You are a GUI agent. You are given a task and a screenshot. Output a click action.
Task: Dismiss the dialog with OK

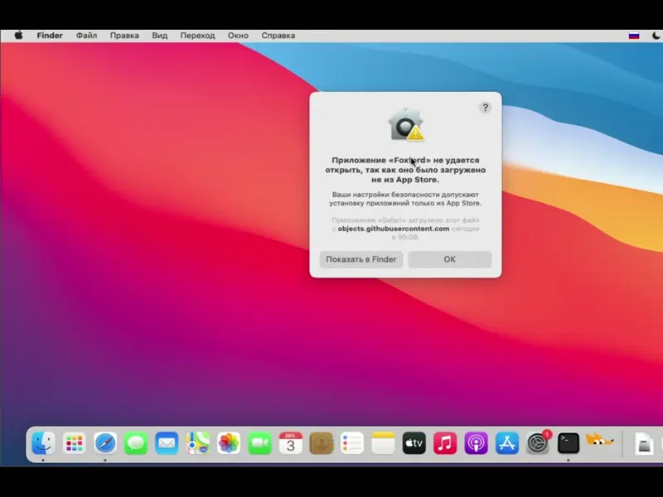[x=450, y=259]
